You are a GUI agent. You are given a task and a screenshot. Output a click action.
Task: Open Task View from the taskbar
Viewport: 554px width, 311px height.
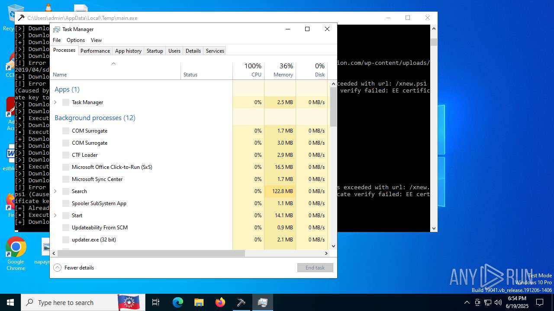coord(156,302)
